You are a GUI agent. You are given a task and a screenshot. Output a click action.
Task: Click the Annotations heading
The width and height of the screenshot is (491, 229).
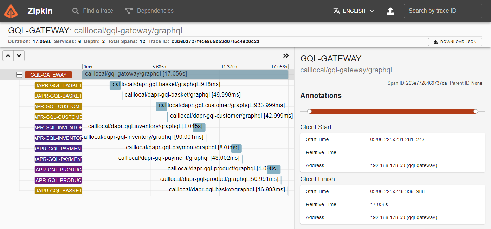click(x=321, y=96)
